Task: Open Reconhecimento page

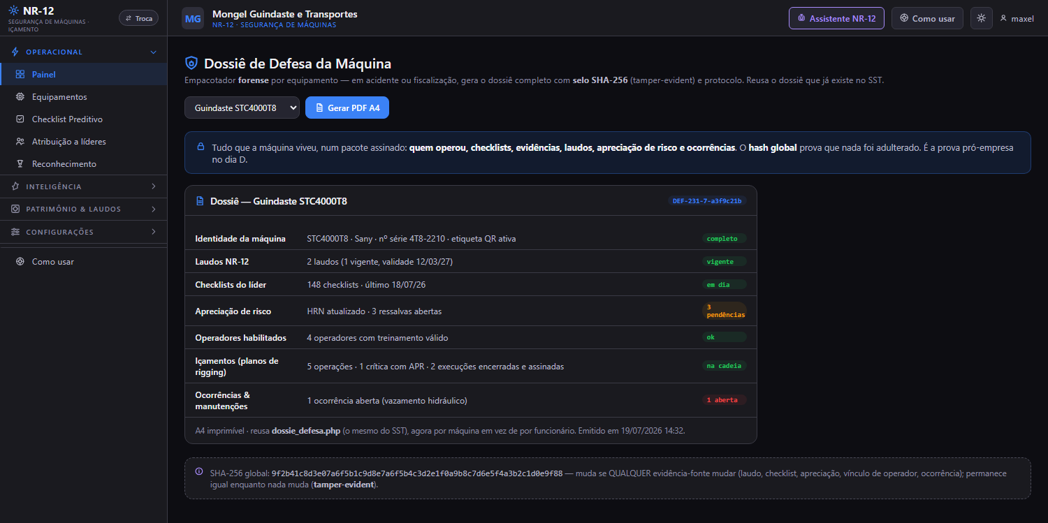Action: pyautogui.click(x=84, y=163)
